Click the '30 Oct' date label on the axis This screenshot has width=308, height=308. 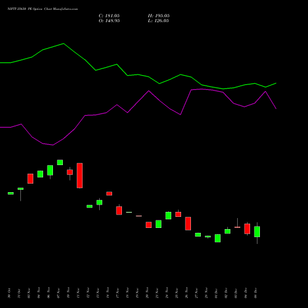(9, 293)
